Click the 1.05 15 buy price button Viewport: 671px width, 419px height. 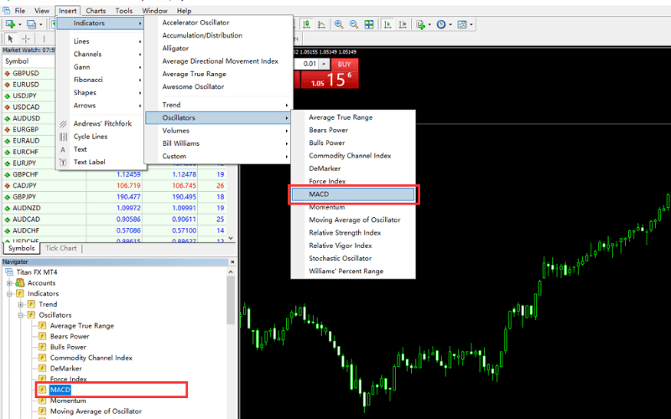330,80
